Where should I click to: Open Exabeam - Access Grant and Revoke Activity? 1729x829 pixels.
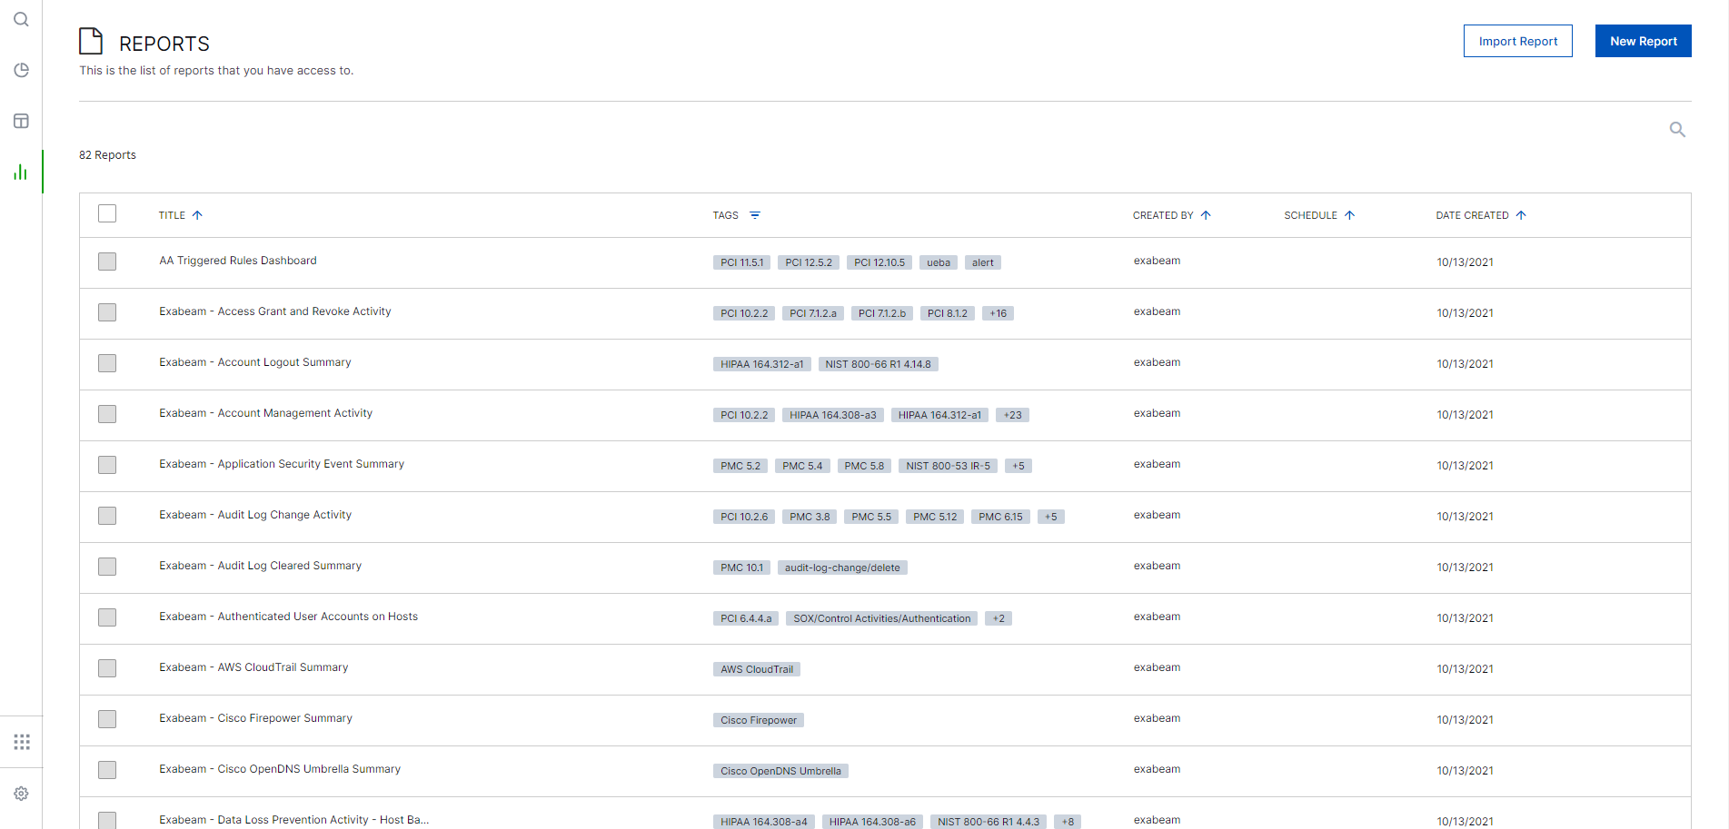pyautogui.click(x=275, y=311)
